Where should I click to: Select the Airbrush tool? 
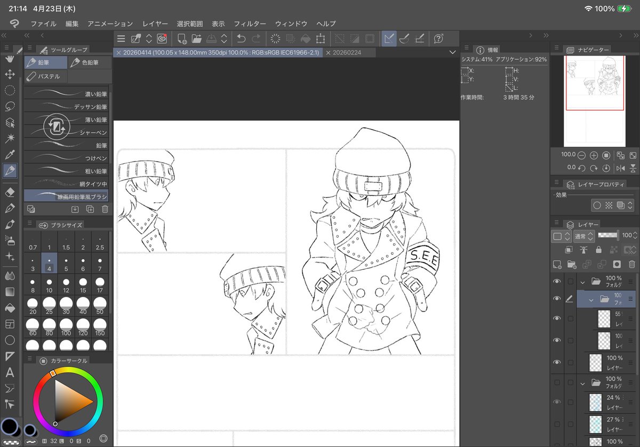pos(10,240)
